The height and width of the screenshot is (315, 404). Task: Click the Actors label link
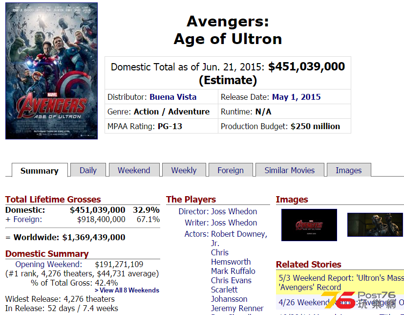pos(196,234)
